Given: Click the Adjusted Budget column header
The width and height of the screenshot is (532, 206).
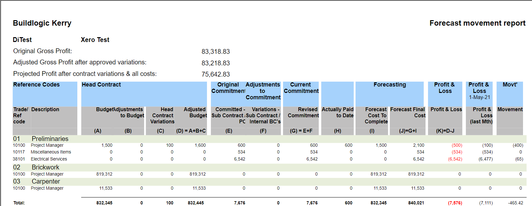Looking at the screenshot, I should coord(195,112).
